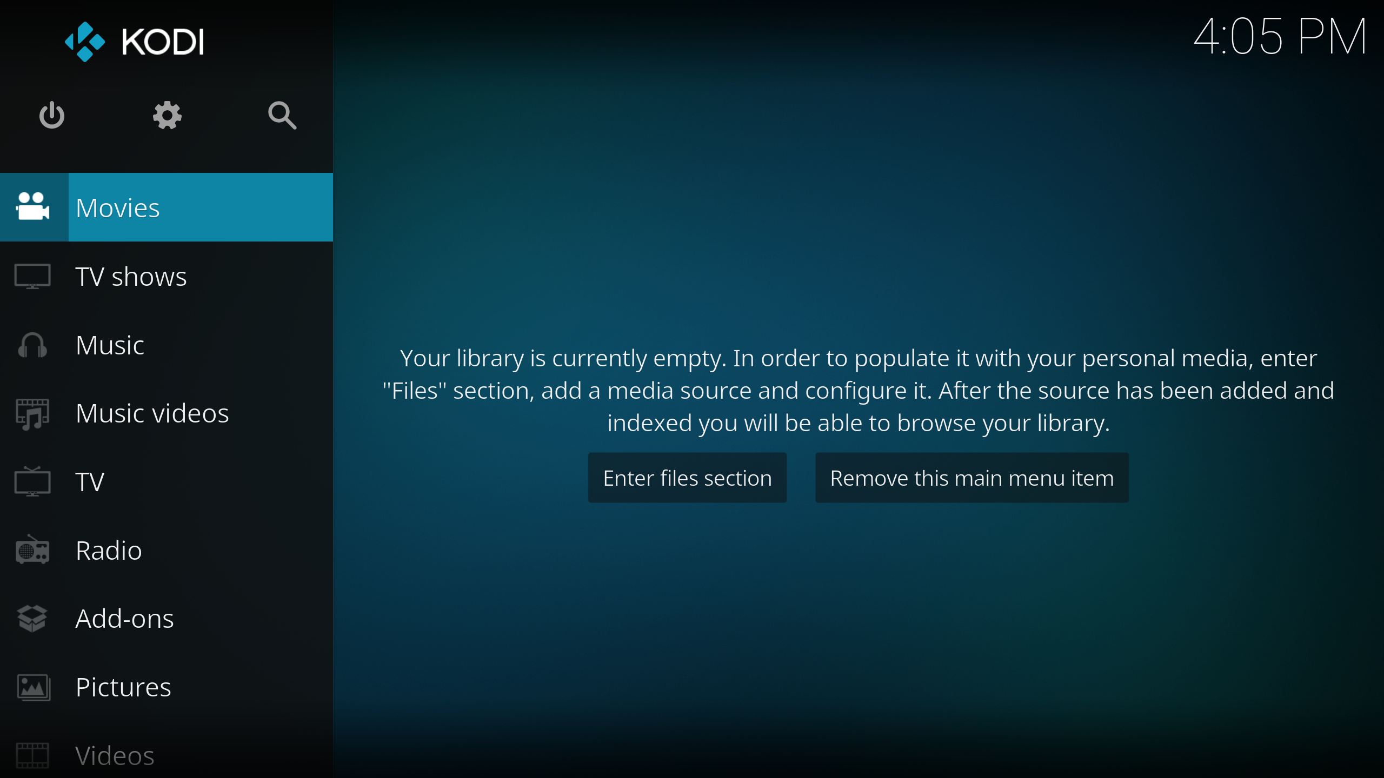Click the Kodi power icon
The width and height of the screenshot is (1384, 778).
tap(51, 115)
